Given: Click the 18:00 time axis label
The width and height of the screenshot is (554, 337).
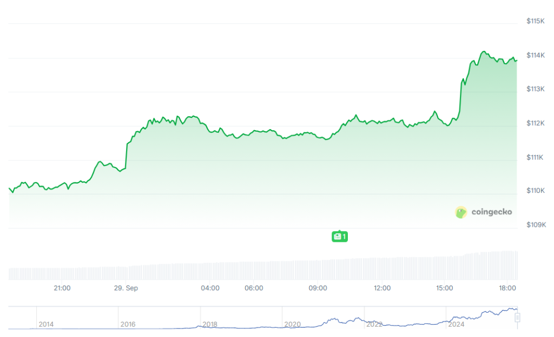Looking at the screenshot, I should click(507, 288).
